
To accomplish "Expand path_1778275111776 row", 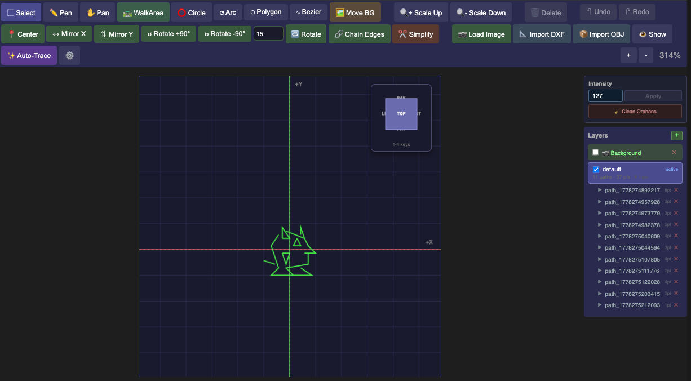I will (600, 271).
